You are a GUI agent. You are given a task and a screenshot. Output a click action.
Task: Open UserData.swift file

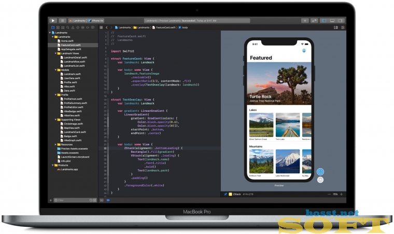(x=71, y=78)
